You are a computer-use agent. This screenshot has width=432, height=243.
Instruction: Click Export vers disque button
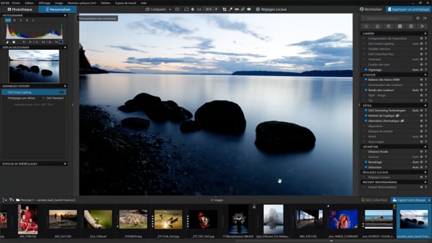click(x=409, y=200)
